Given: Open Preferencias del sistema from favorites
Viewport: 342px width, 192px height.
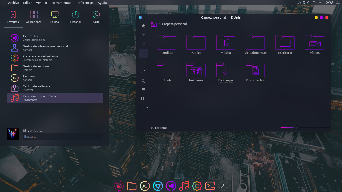Looking at the screenshot, I should [40, 58].
